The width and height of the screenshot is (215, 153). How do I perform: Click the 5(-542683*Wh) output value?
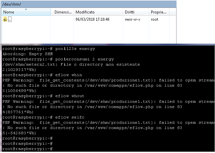19,133
